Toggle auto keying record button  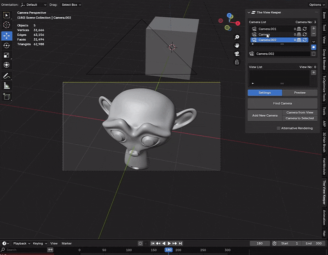click(140, 243)
